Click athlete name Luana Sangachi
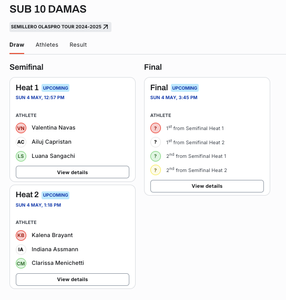This screenshot has height=300, width=286. tap(53, 156)
